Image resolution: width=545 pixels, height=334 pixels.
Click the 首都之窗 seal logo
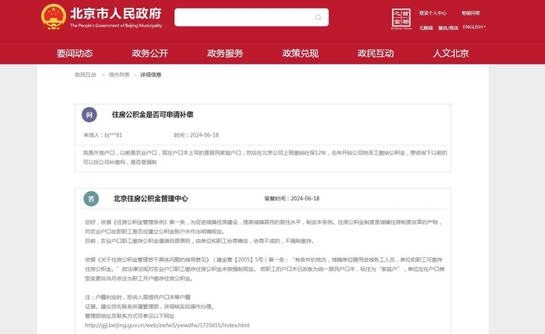pyautogui.click(x=402, y=19)
